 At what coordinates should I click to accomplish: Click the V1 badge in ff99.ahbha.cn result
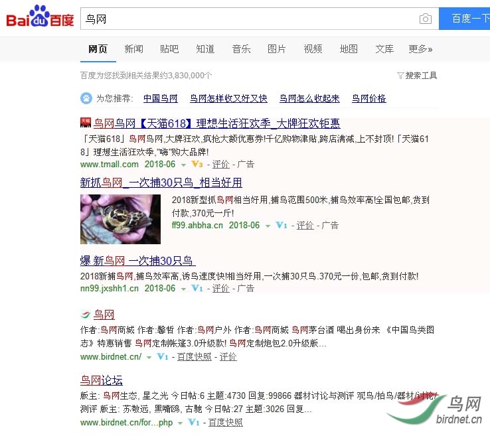point(282,225)
